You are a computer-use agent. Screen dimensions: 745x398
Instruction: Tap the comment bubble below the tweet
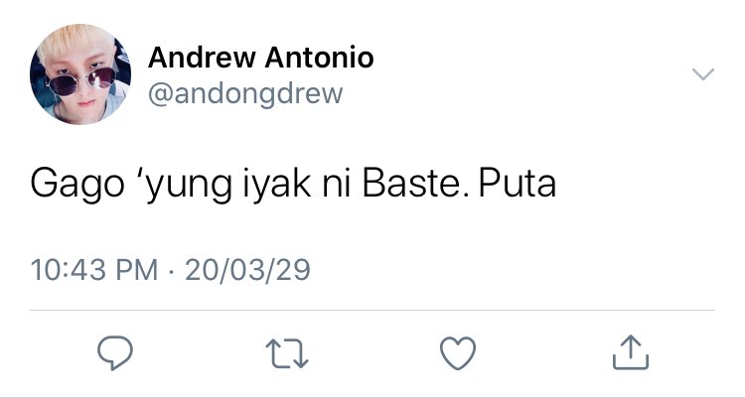pyautogui.click(x=115, y=353)
